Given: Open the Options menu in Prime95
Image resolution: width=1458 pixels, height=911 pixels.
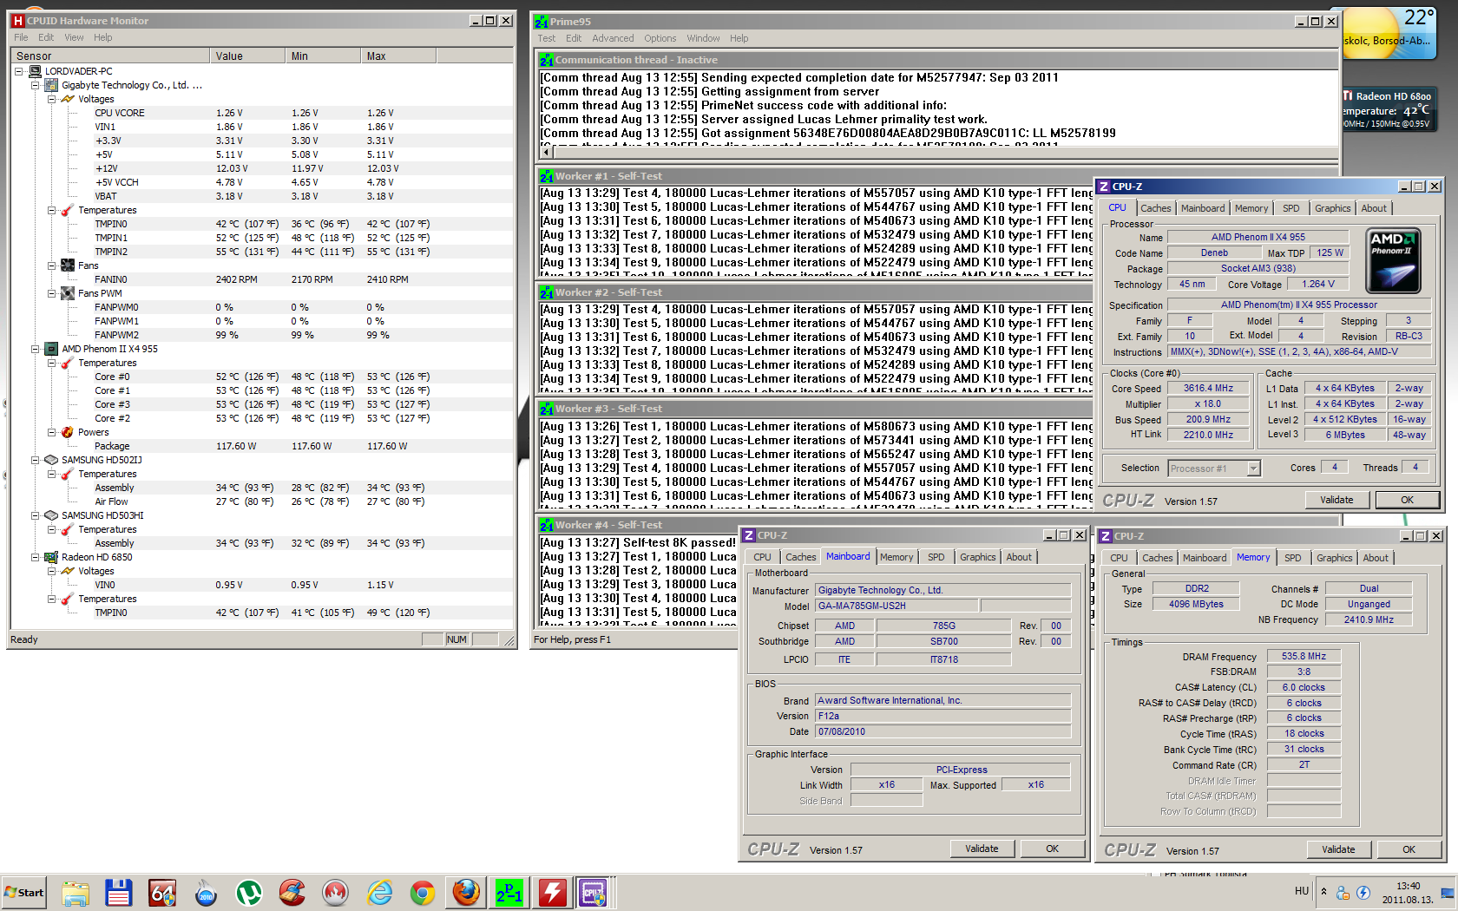Looking at the screenshot, I should click(660, 38).
